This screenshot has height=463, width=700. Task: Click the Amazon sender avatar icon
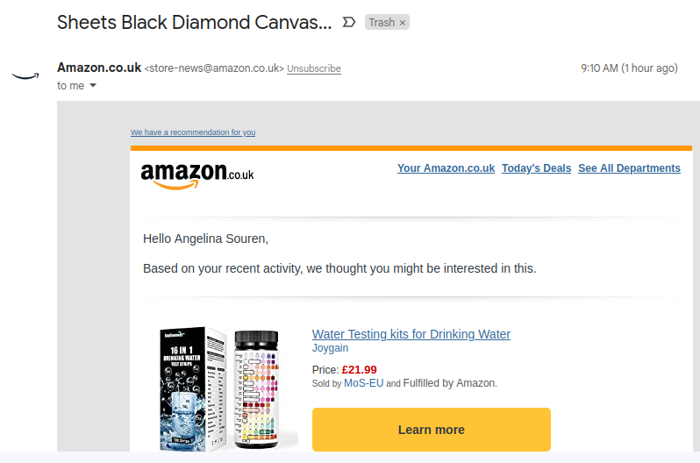tap(26, 75)
